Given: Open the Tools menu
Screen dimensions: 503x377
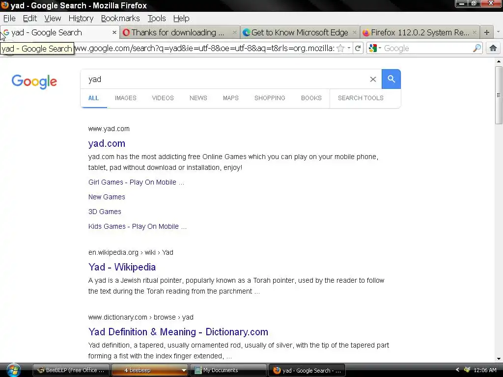Looking at the screenshot, I should (157, 18).
